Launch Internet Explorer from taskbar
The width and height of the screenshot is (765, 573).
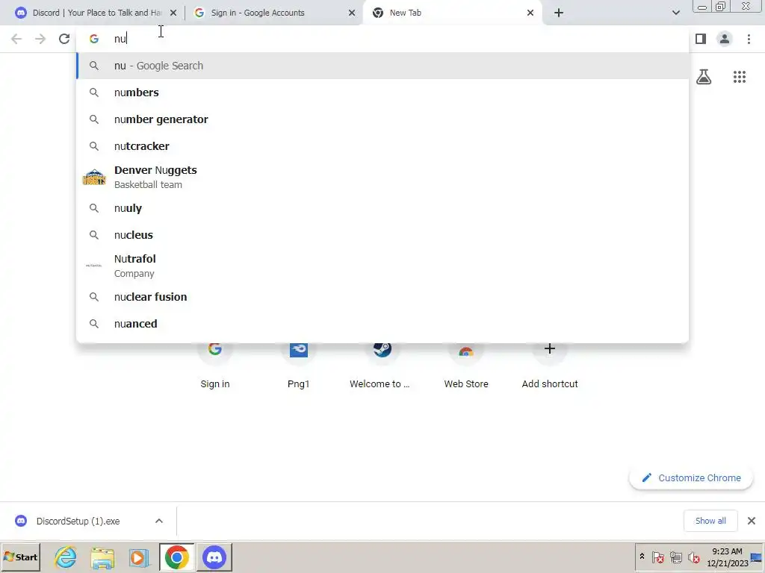coord(66,557)
